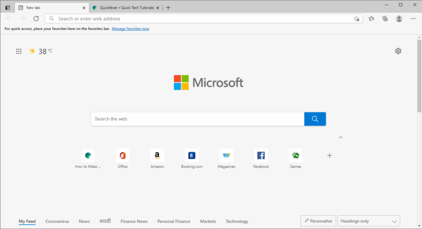The height and width of the screenshot is (229, 422).
Task: Minimize the browser window
Action: click(387, 5)
